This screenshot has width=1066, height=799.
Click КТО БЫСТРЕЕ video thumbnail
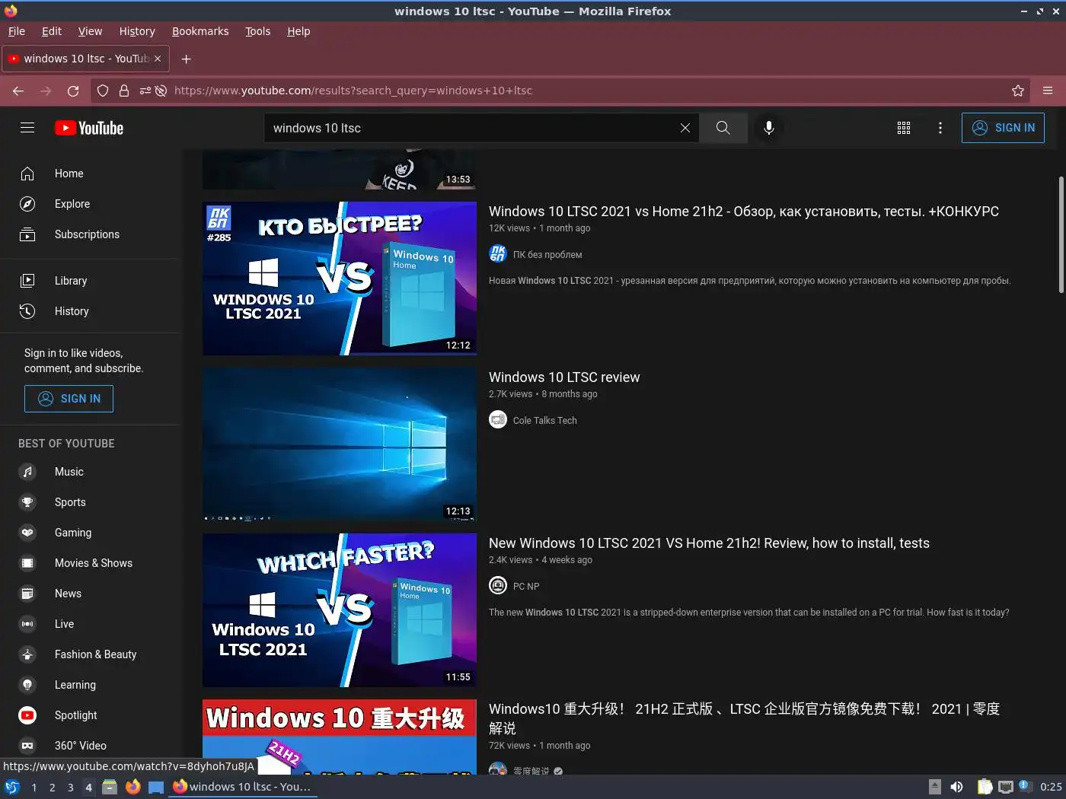pos(340,279)
